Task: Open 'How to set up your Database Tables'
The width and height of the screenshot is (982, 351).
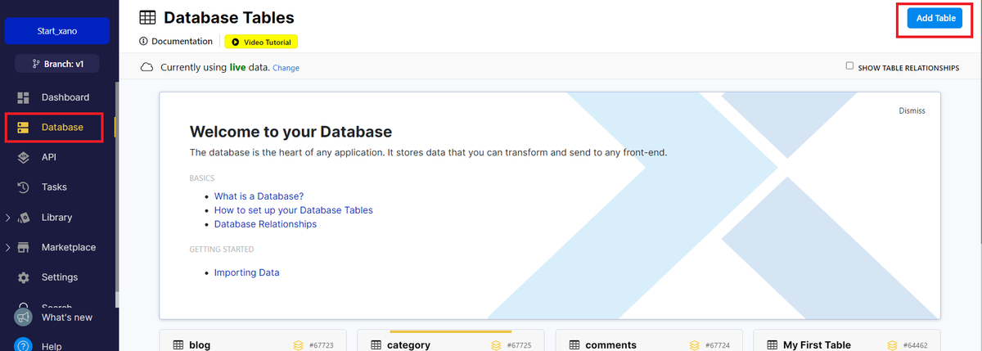Action: (293, 210)
